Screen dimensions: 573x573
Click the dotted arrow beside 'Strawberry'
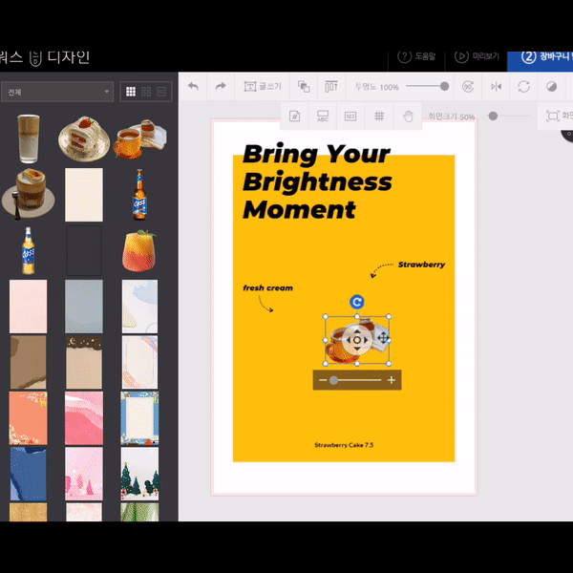(x=381, y=270)
